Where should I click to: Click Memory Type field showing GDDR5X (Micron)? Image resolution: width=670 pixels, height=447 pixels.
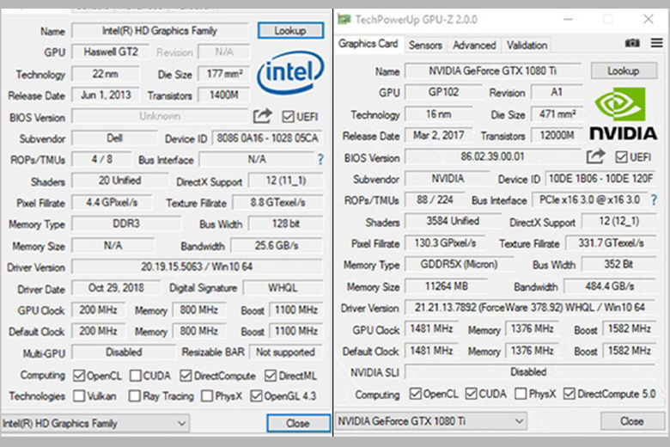[459, 264]
